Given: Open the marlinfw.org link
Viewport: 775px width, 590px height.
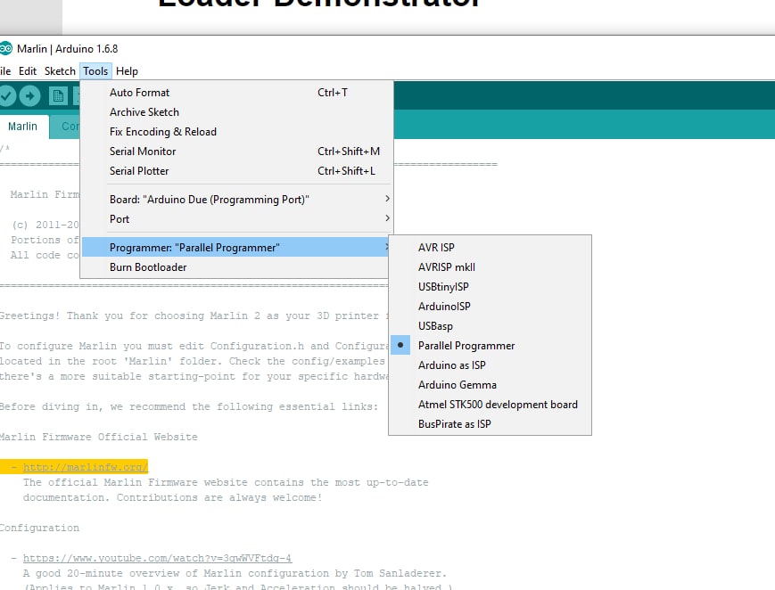Looking at the screenshot, I should click(x=85, y=467).
